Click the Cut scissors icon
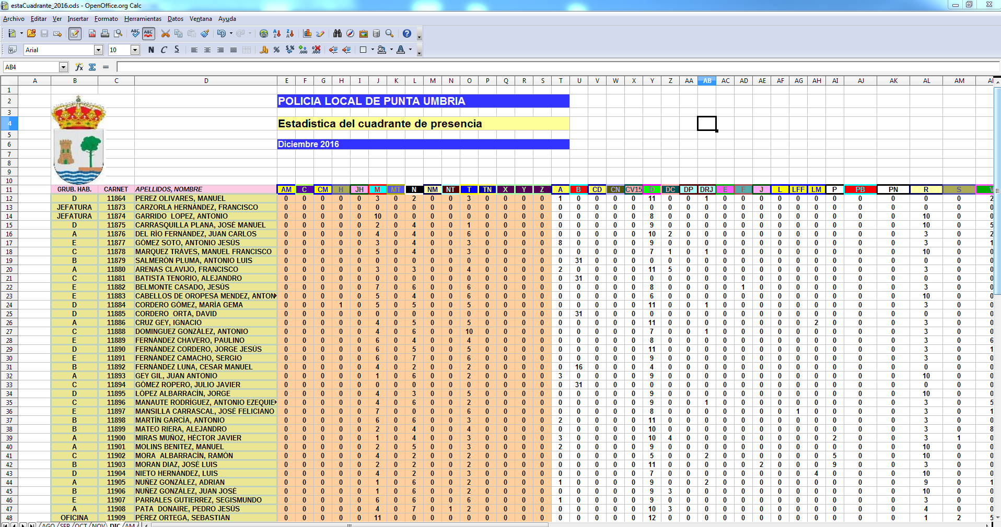 click(166, 33)
